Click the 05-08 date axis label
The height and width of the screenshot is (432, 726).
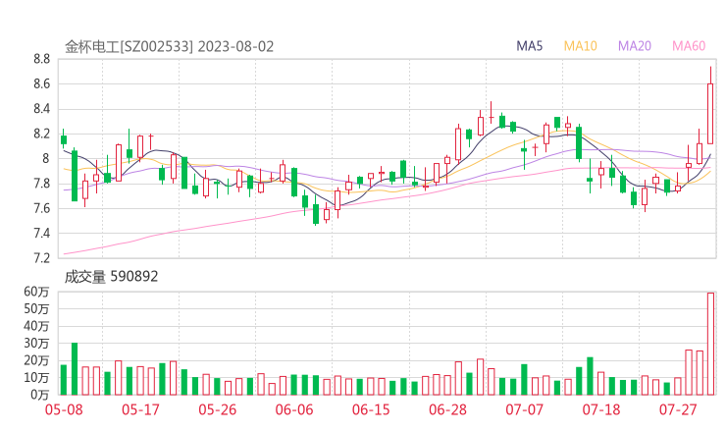(64, 409)
